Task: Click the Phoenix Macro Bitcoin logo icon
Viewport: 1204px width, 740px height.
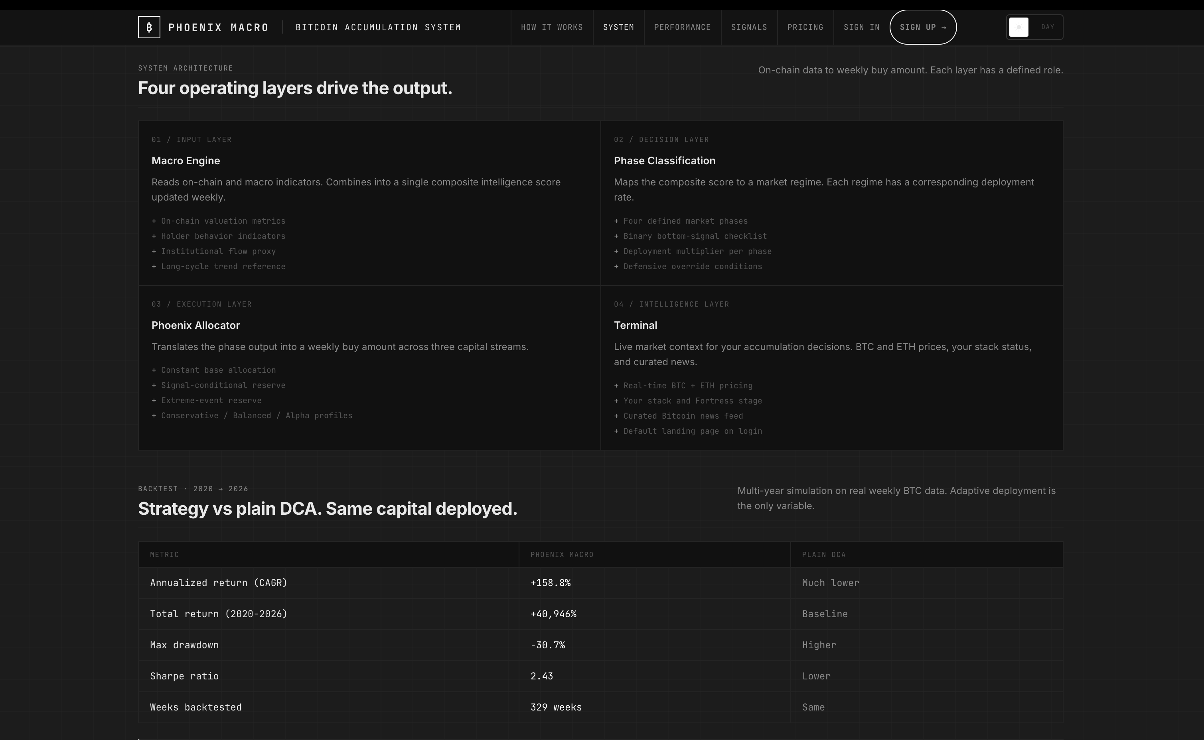Action: (x=149, y=28)
